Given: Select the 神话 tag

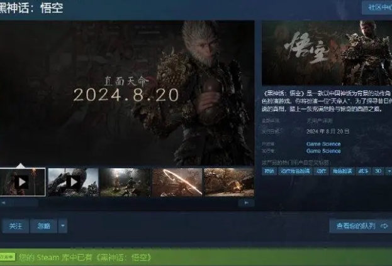Looking at the screenshot, I should [x=269, y=171].
